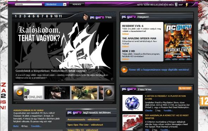The image size is (208, 131).
Task: Click tovább link under Amazing Spider-Man
Action: click(x=126, y=47)
